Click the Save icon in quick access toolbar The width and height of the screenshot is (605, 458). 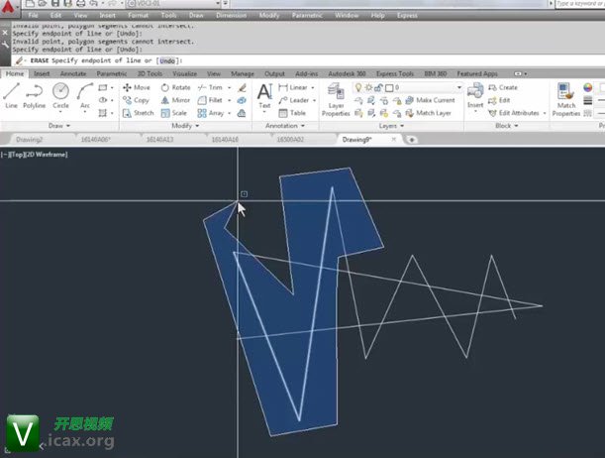pos(55,4)
